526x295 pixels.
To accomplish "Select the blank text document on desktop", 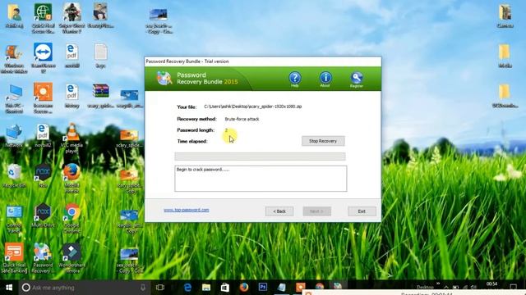I will point(100,57).
